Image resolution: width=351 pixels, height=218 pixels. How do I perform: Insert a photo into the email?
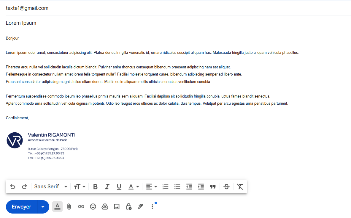(x=117, y=207)
